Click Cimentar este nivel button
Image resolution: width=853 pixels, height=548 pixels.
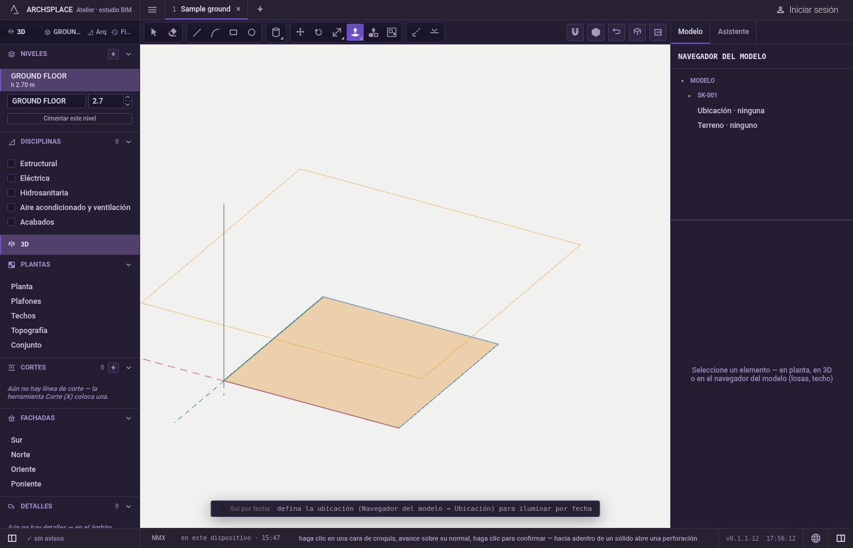(69, 119)
